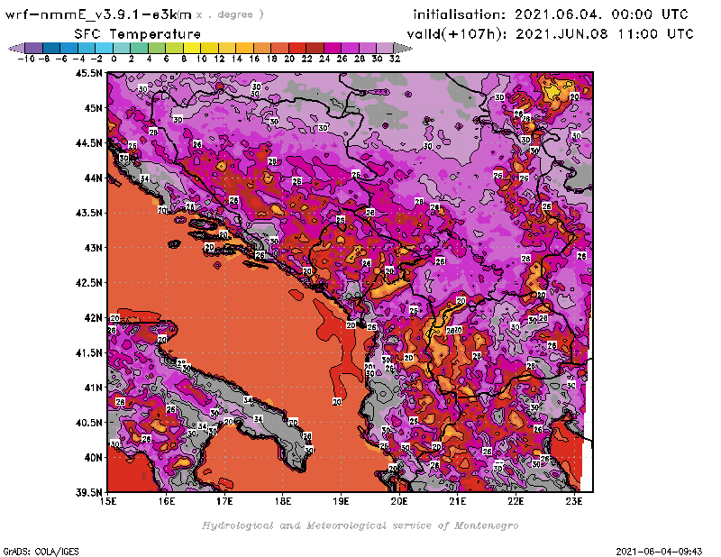Click the valid(+107h) time line
The width and height of the screenshot is (721, 557).
[x=550, y=34]
